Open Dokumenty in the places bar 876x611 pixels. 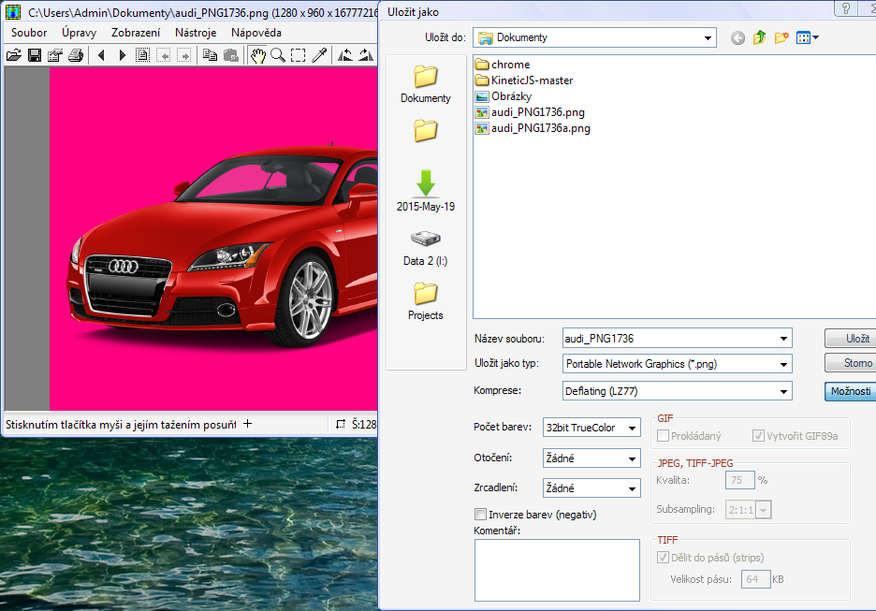coord(426,84)
